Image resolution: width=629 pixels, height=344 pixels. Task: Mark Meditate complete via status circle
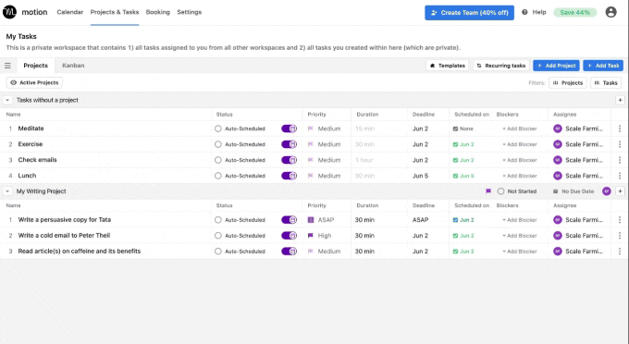point(217,129)
